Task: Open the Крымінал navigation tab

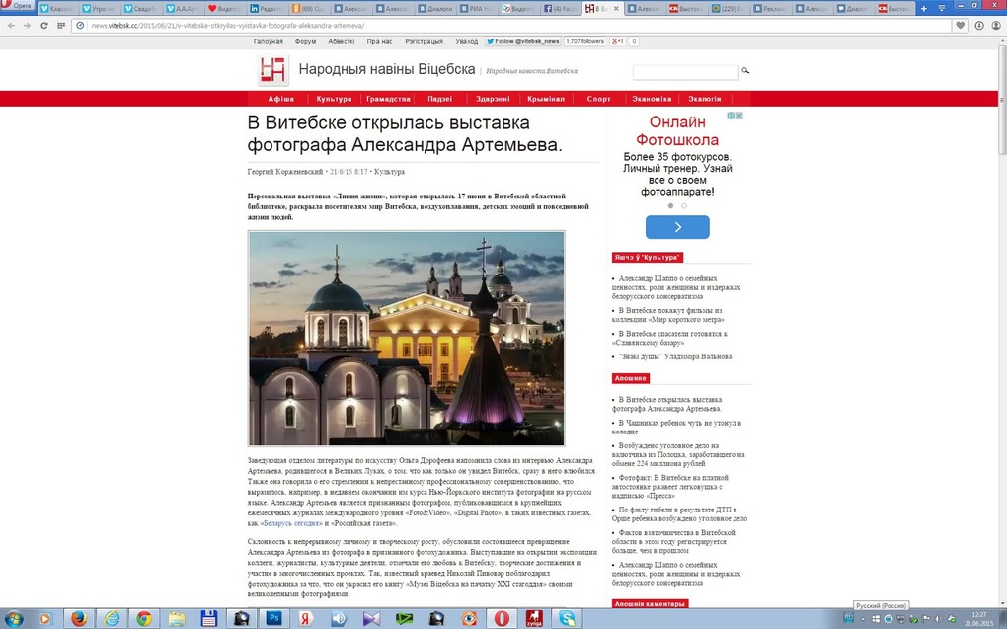Action: (x=545, y=99)
